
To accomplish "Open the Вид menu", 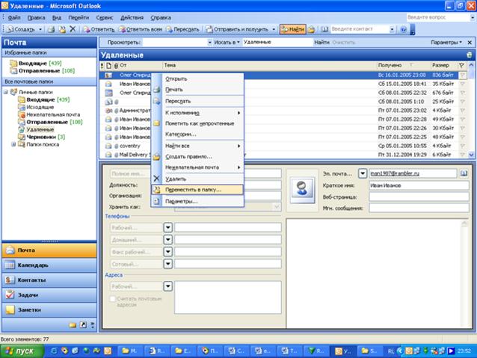I will point(57,18).
